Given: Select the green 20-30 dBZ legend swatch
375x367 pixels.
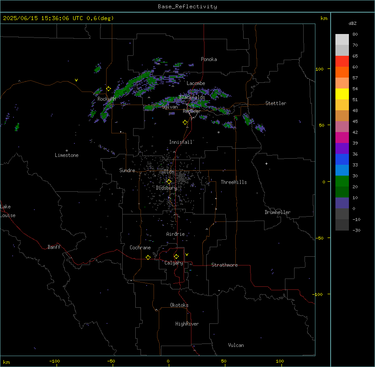Looking at the screenshot, I should pos(342,181).
